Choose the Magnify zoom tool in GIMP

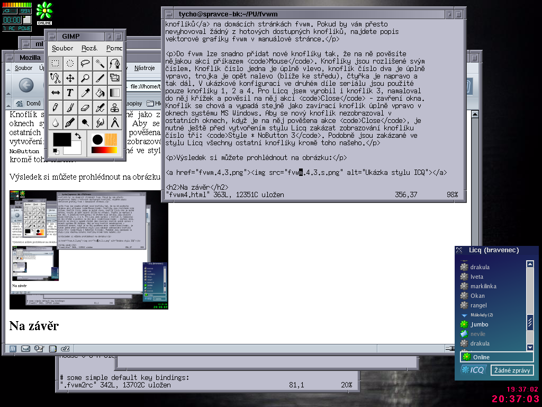[x=85, y=78]
